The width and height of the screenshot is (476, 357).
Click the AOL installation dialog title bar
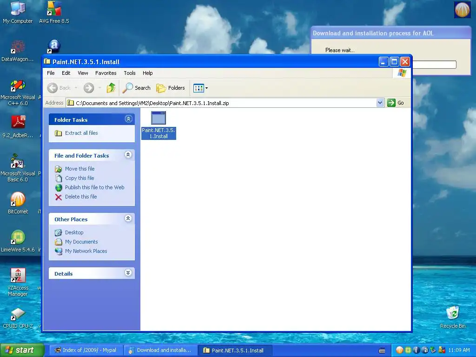click(391, 33)
